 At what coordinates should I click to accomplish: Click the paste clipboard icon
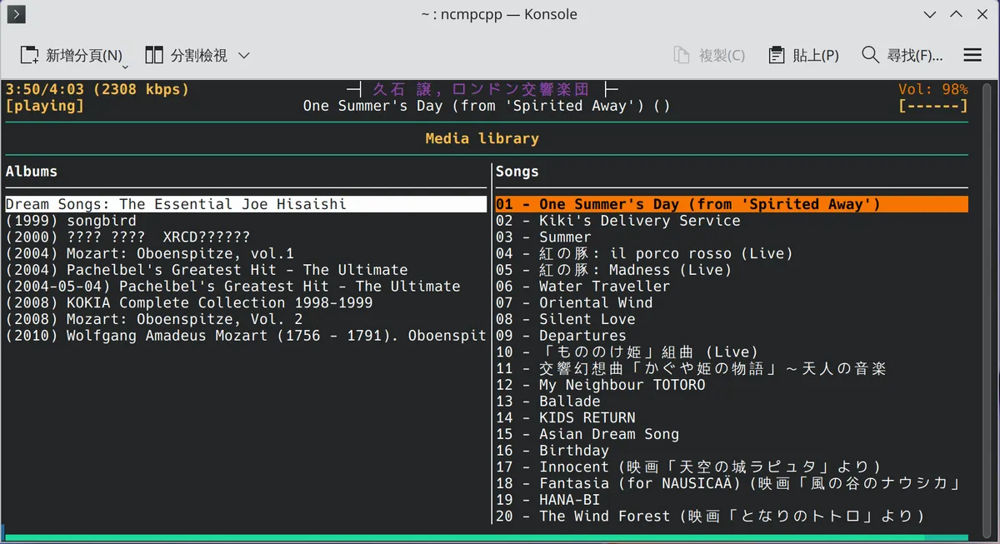[x=777, y=55]
